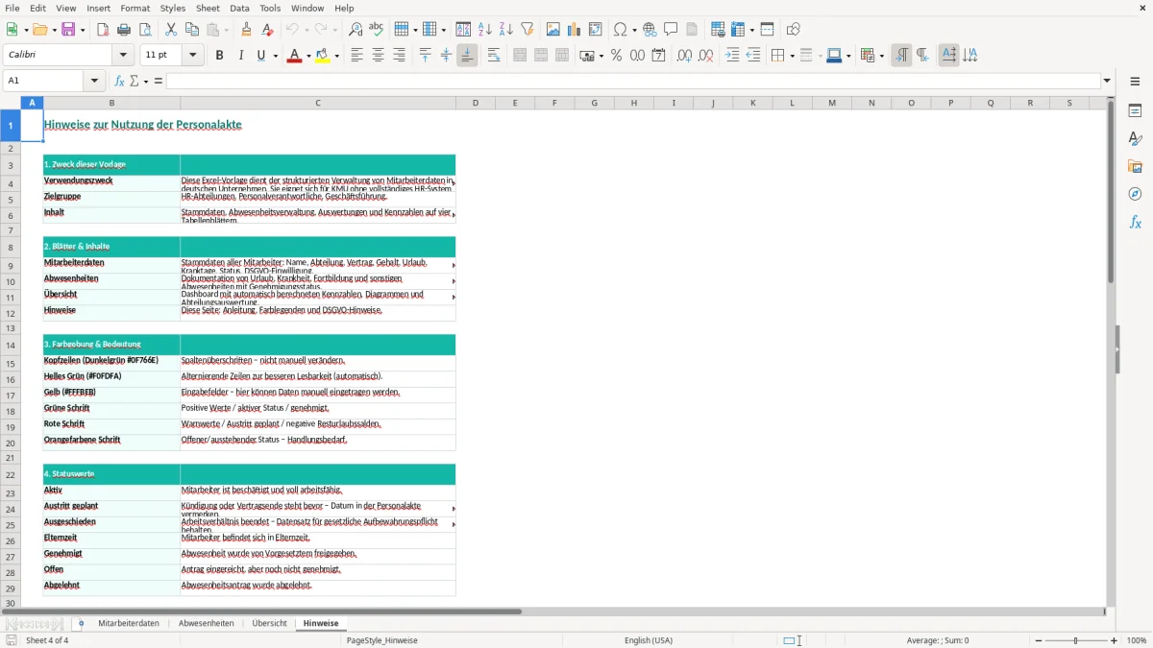Click the Increase Indent icon
Screen dimensions: 1153x648
tap(732, 56)
